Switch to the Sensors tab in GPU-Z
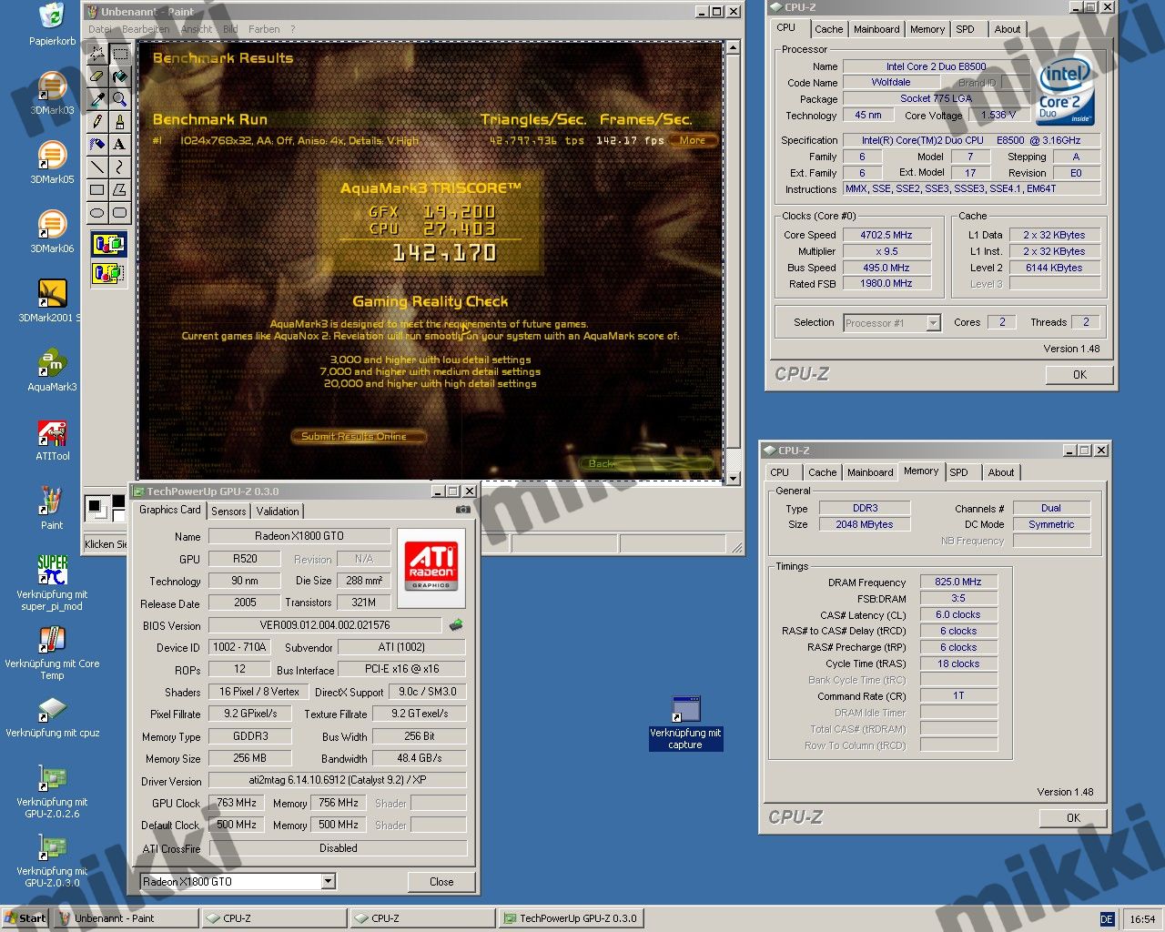Screen dimensions: 1165x932 [228, 512]
